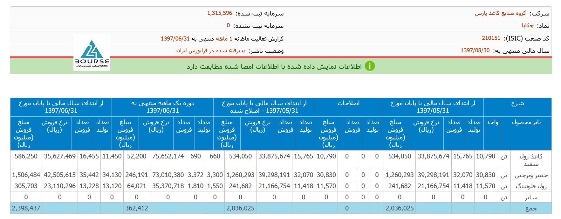Click the sales amount cell 305,703

click(x=26, y=186)
